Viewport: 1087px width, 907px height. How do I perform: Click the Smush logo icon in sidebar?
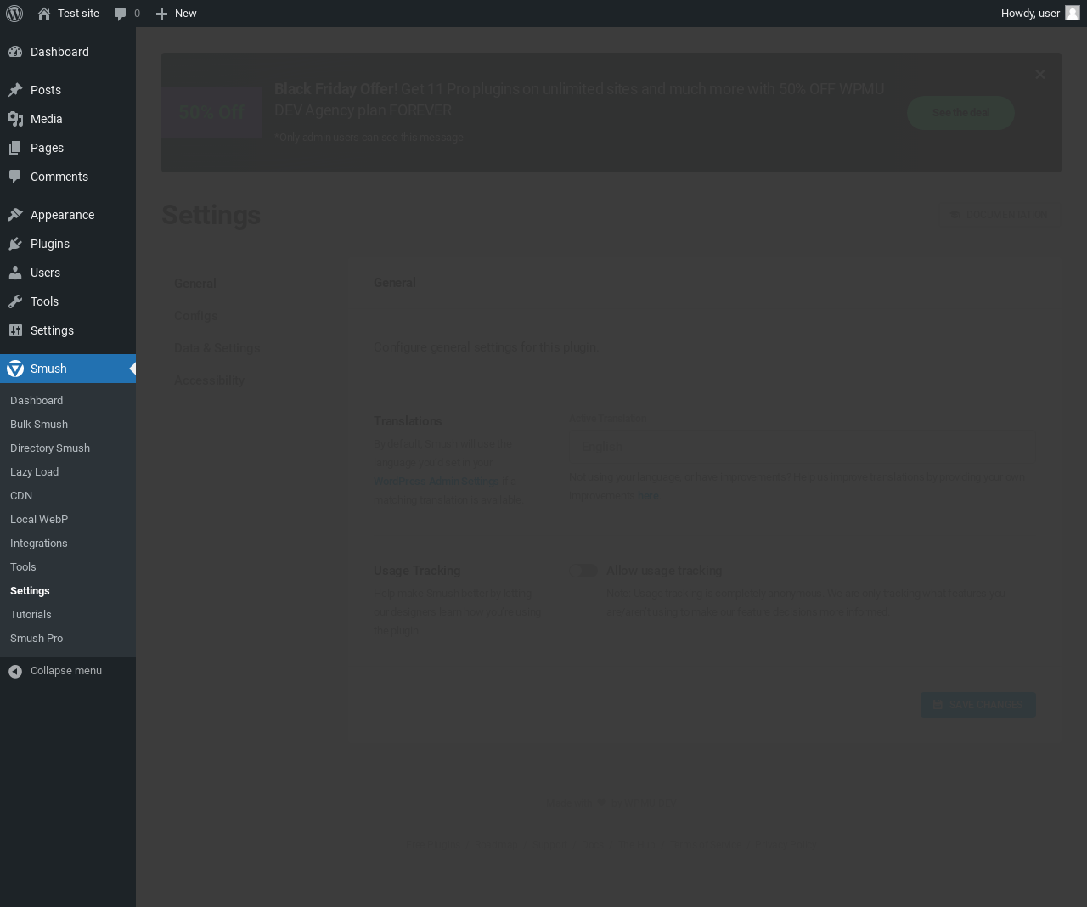(15, 369)
